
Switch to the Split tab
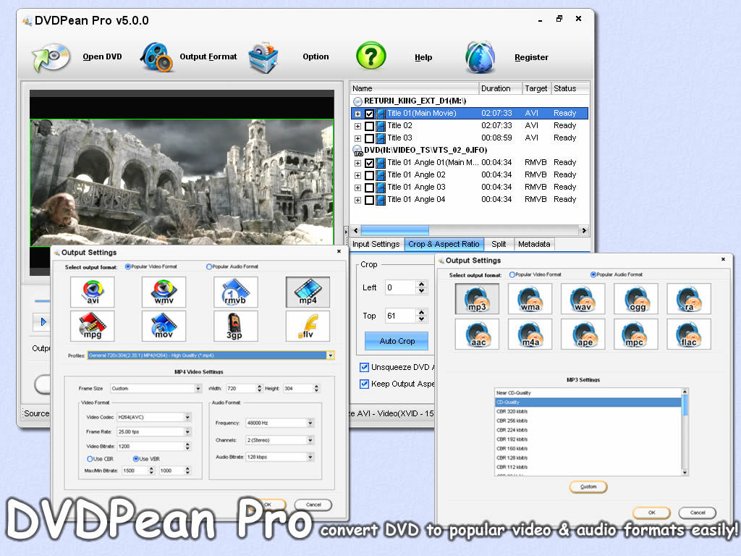pyautogui.click(x=499, y=245)
